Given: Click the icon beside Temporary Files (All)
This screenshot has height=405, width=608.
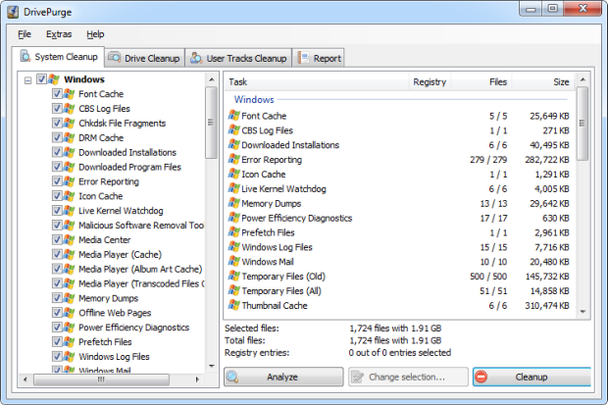Looking at the screenshot, I should 233,290.
